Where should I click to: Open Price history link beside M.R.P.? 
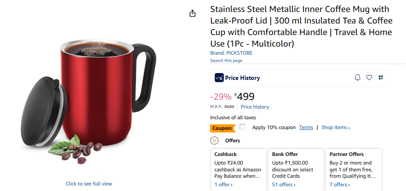pyautogui.click(x=255, y=107)
